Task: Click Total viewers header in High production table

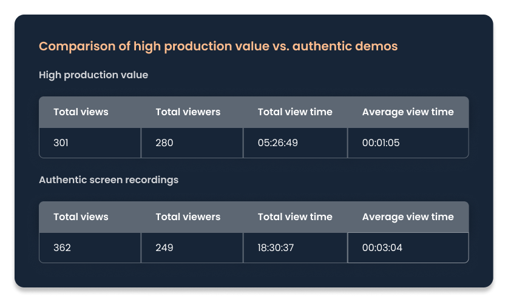Action: click(x=188, y=112)
